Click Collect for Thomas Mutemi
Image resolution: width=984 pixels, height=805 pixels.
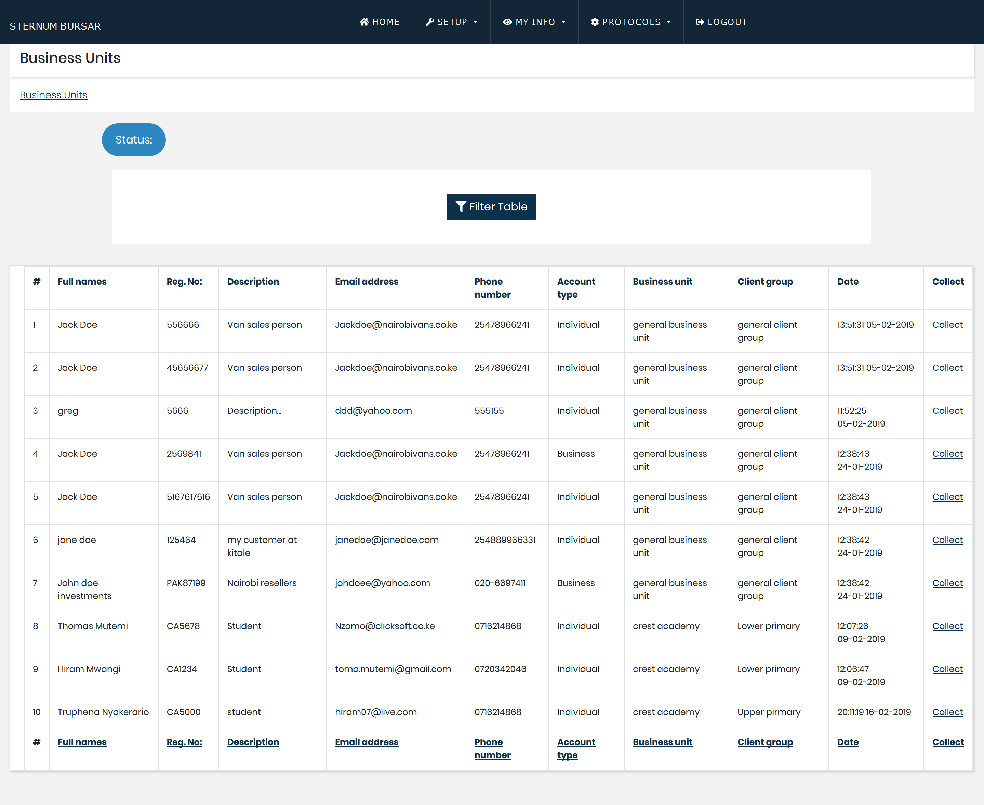tap(947, 626)
